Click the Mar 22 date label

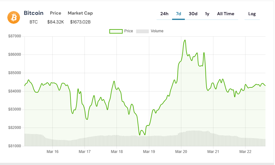pos(245,152)
